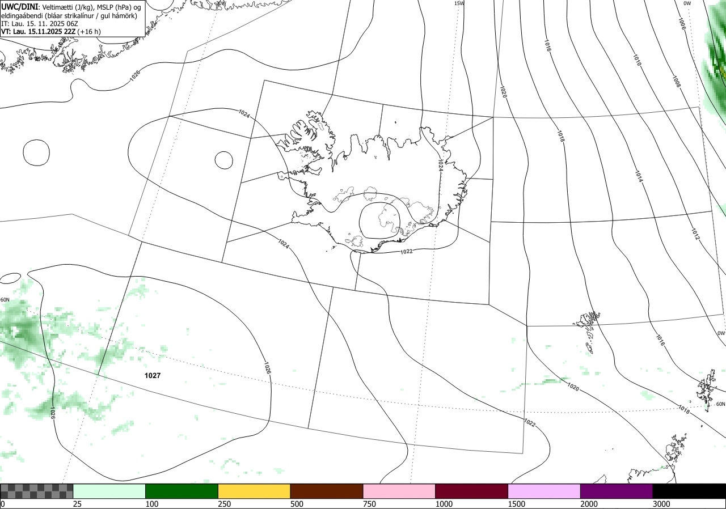The width and height of the screenshot is (726, 509).
Task: Click the light purple 1500–2000 legend swatch
Action: point(544,491)
